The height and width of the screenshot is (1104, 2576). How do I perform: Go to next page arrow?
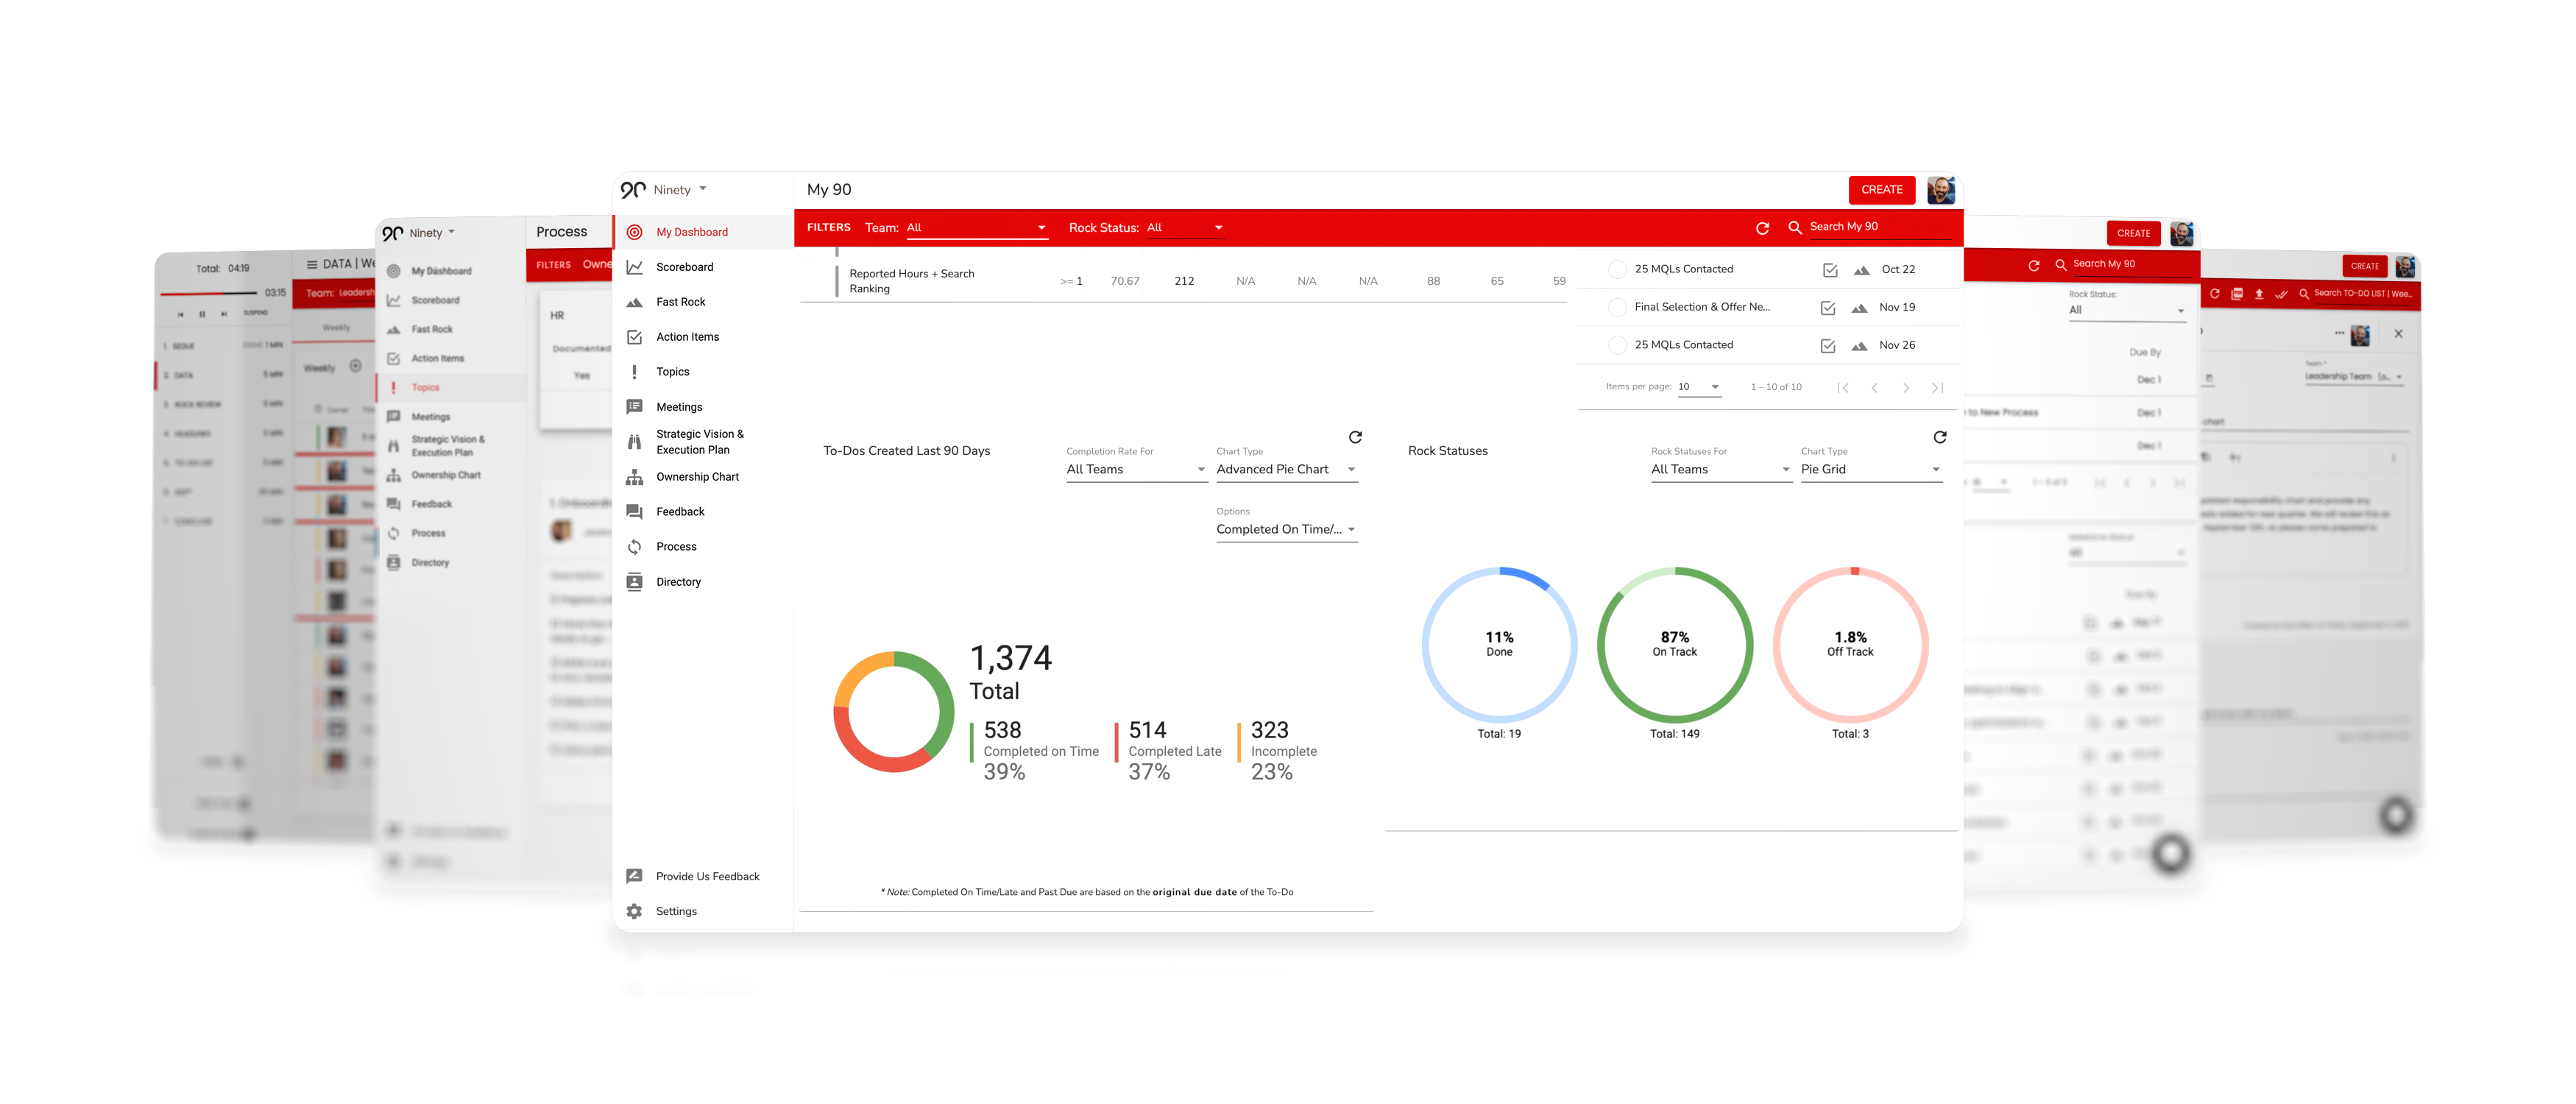tap(1906, 388)
